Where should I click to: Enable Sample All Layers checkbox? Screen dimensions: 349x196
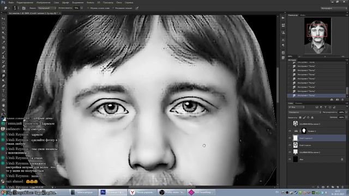[88, 8]
